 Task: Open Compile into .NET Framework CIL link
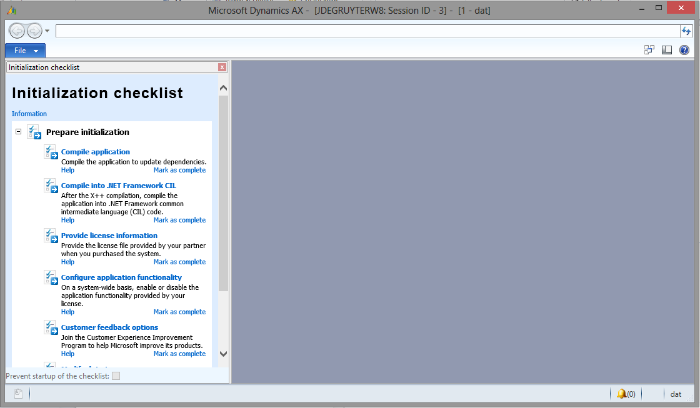[118, 186]
